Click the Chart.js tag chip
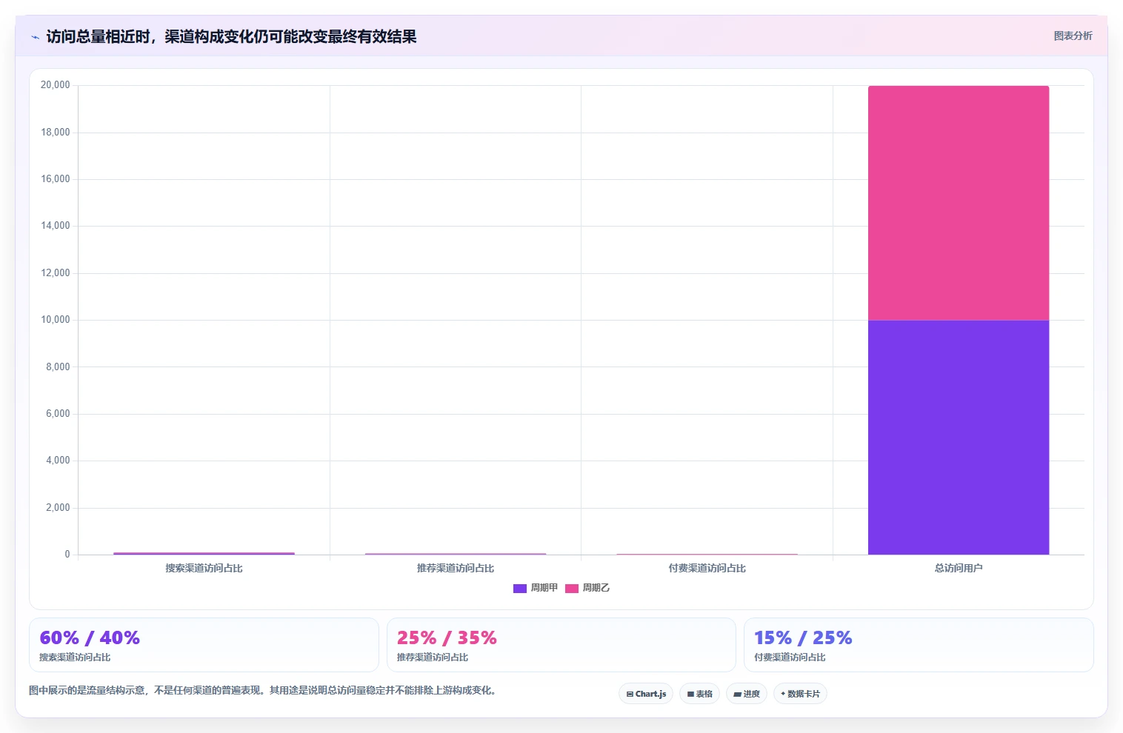Image resolution: width=1123 pixels, height=733 pixels. (646, 694)
